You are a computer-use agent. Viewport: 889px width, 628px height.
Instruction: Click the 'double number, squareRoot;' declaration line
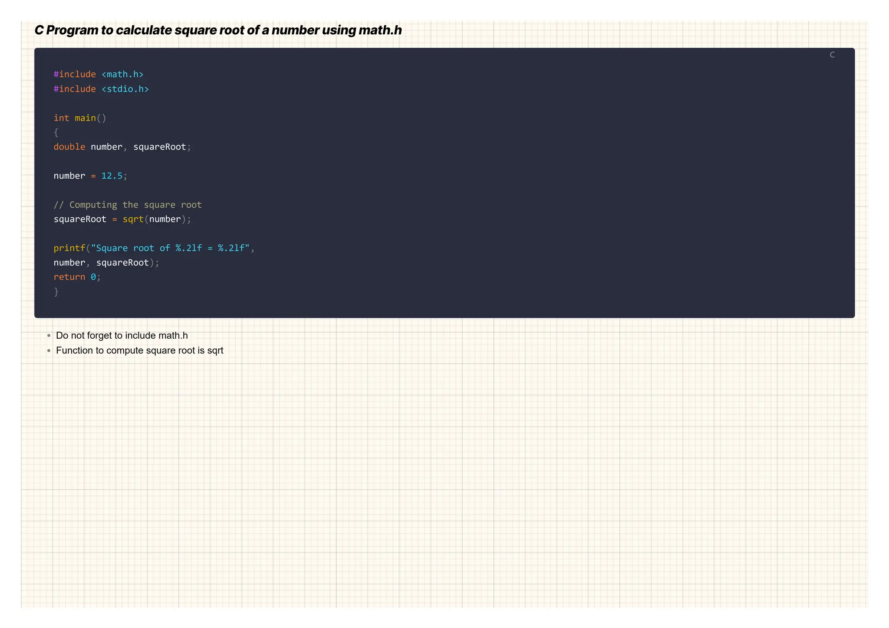click(x=122, y=147)
